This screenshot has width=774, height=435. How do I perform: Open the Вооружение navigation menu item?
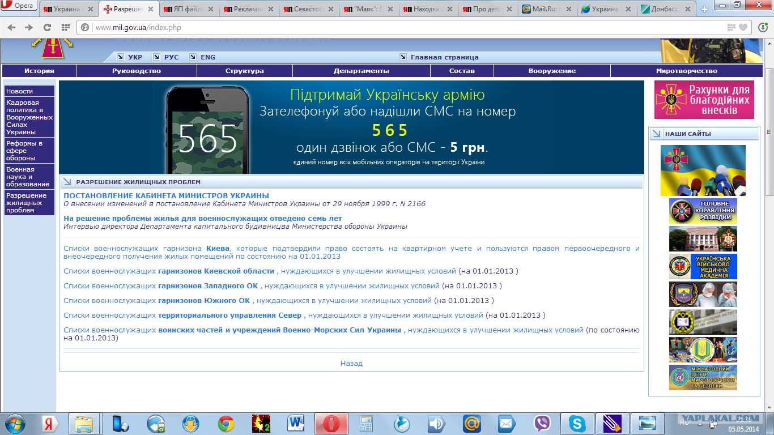[551, 71]
